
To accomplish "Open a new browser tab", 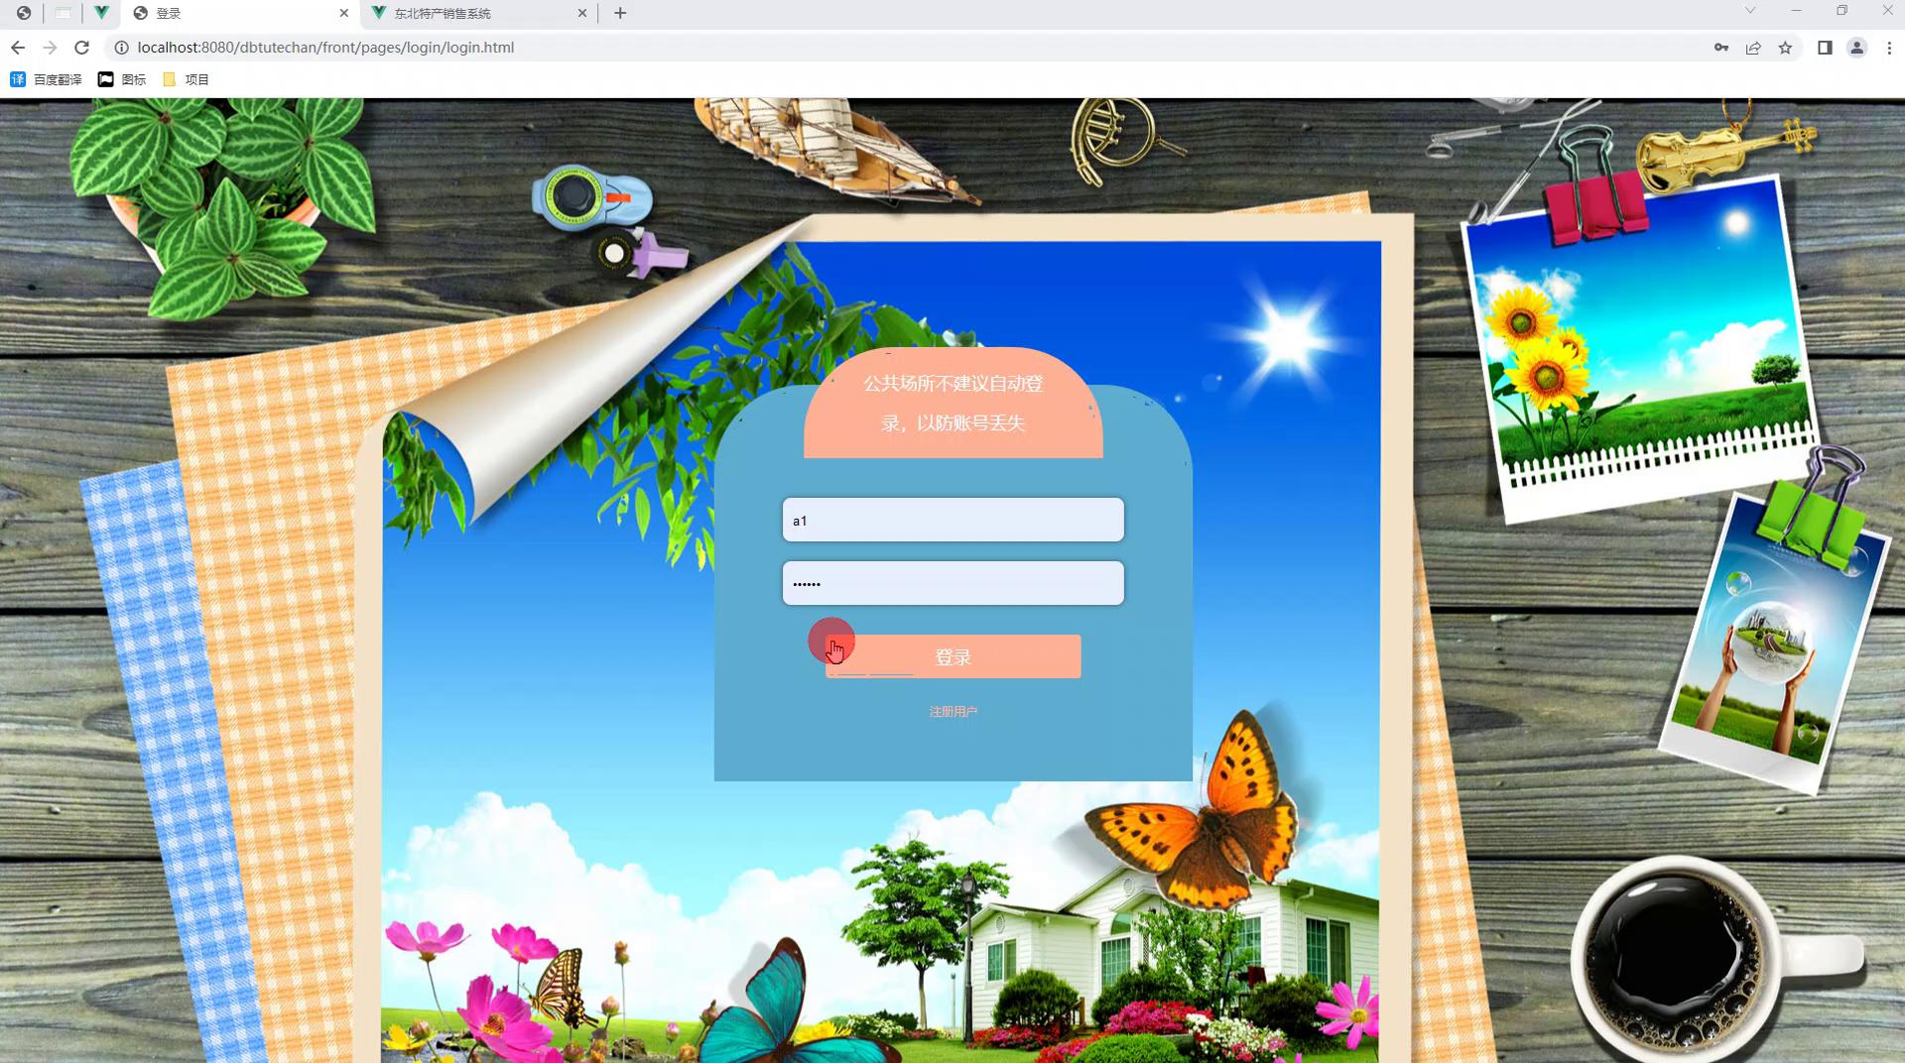I will coord(620,13).
